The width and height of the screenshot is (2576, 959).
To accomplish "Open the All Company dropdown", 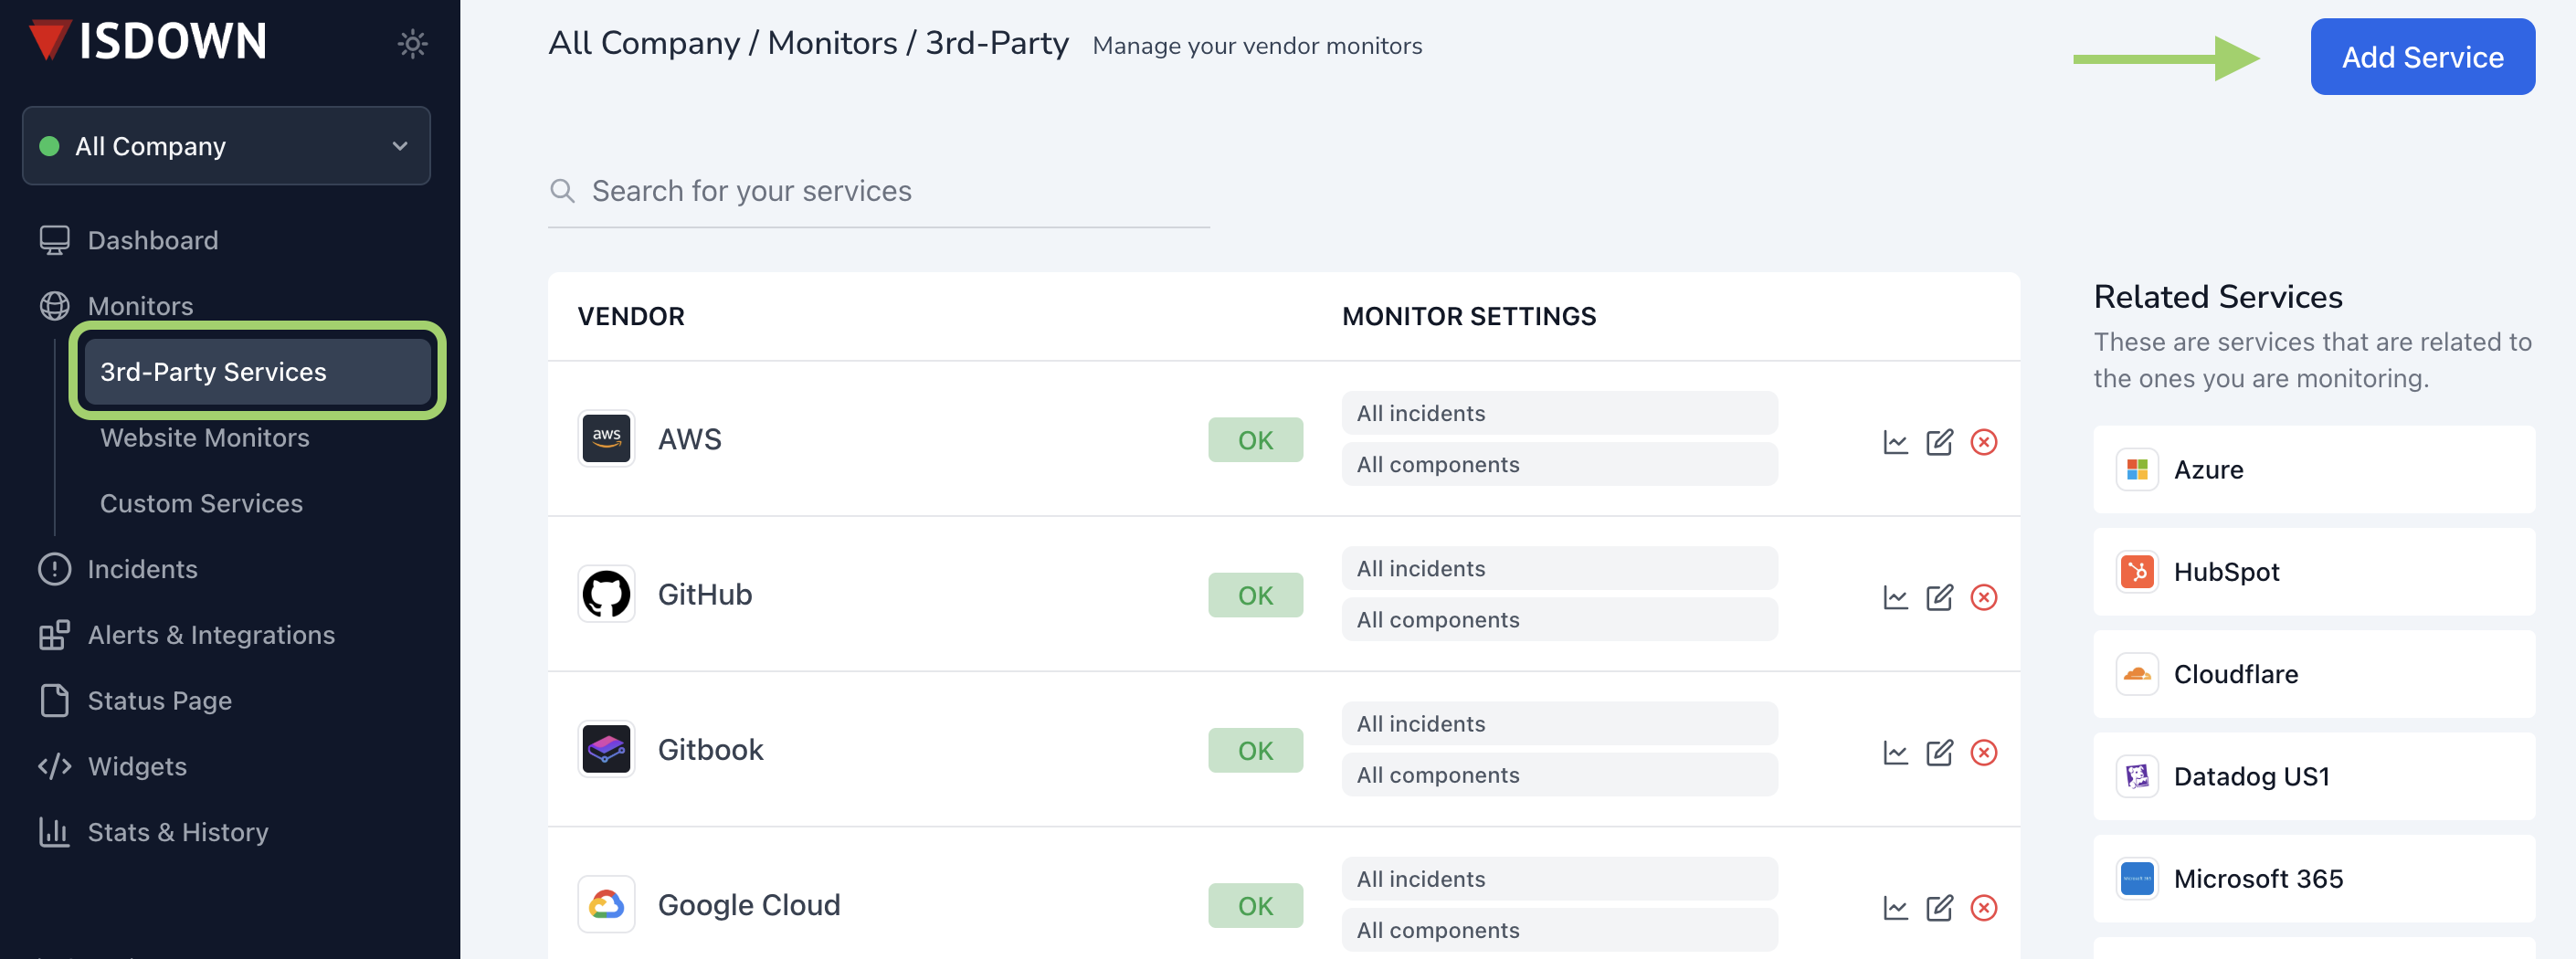I will tap(226, 146).
